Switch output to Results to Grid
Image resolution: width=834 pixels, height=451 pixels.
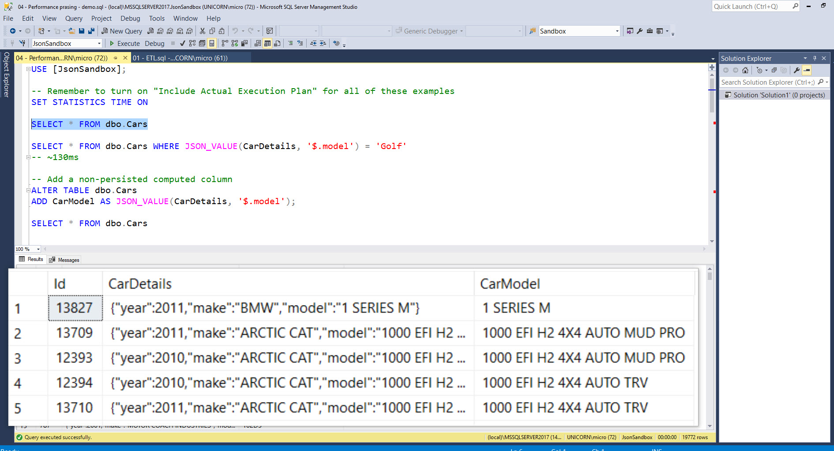pos(267,43)
